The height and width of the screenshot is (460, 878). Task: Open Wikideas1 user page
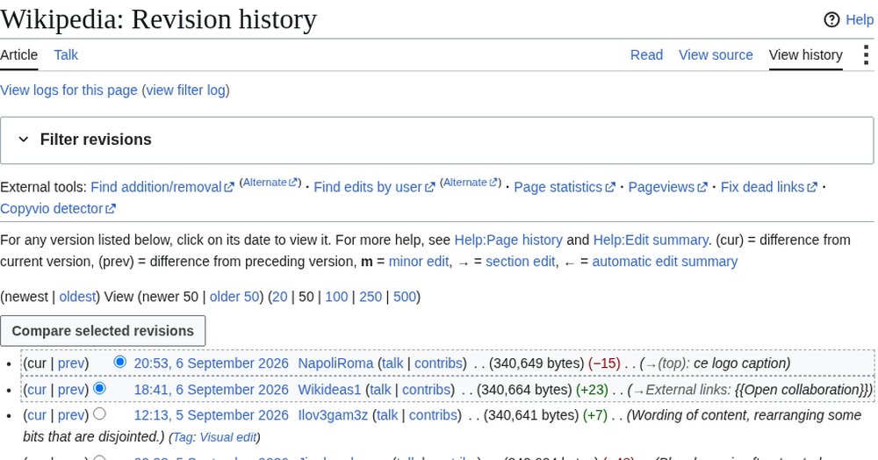point(329,390)
